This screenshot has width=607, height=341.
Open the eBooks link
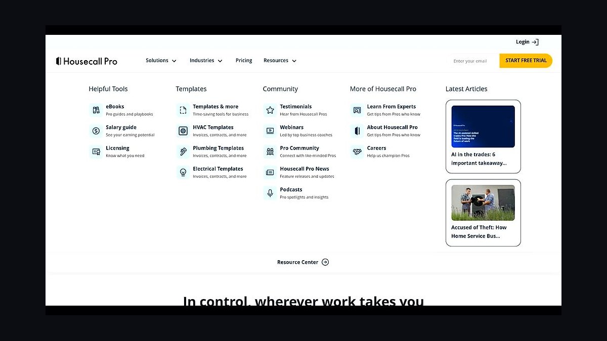pos(115,107)
